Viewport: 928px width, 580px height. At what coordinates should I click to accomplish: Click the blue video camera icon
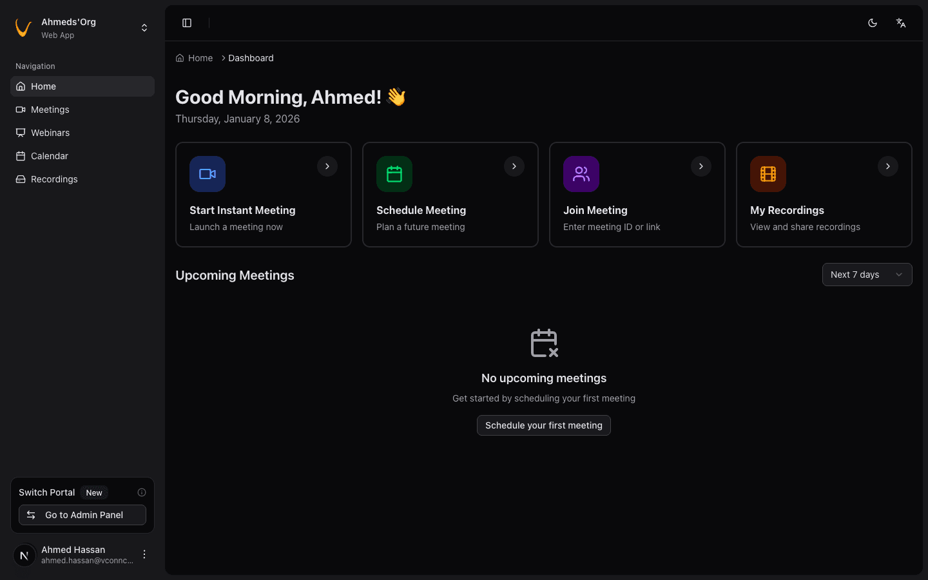208,174
